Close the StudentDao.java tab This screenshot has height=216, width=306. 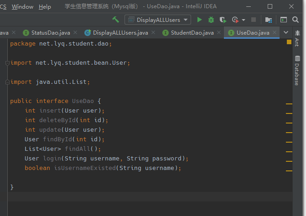(219, 32)
